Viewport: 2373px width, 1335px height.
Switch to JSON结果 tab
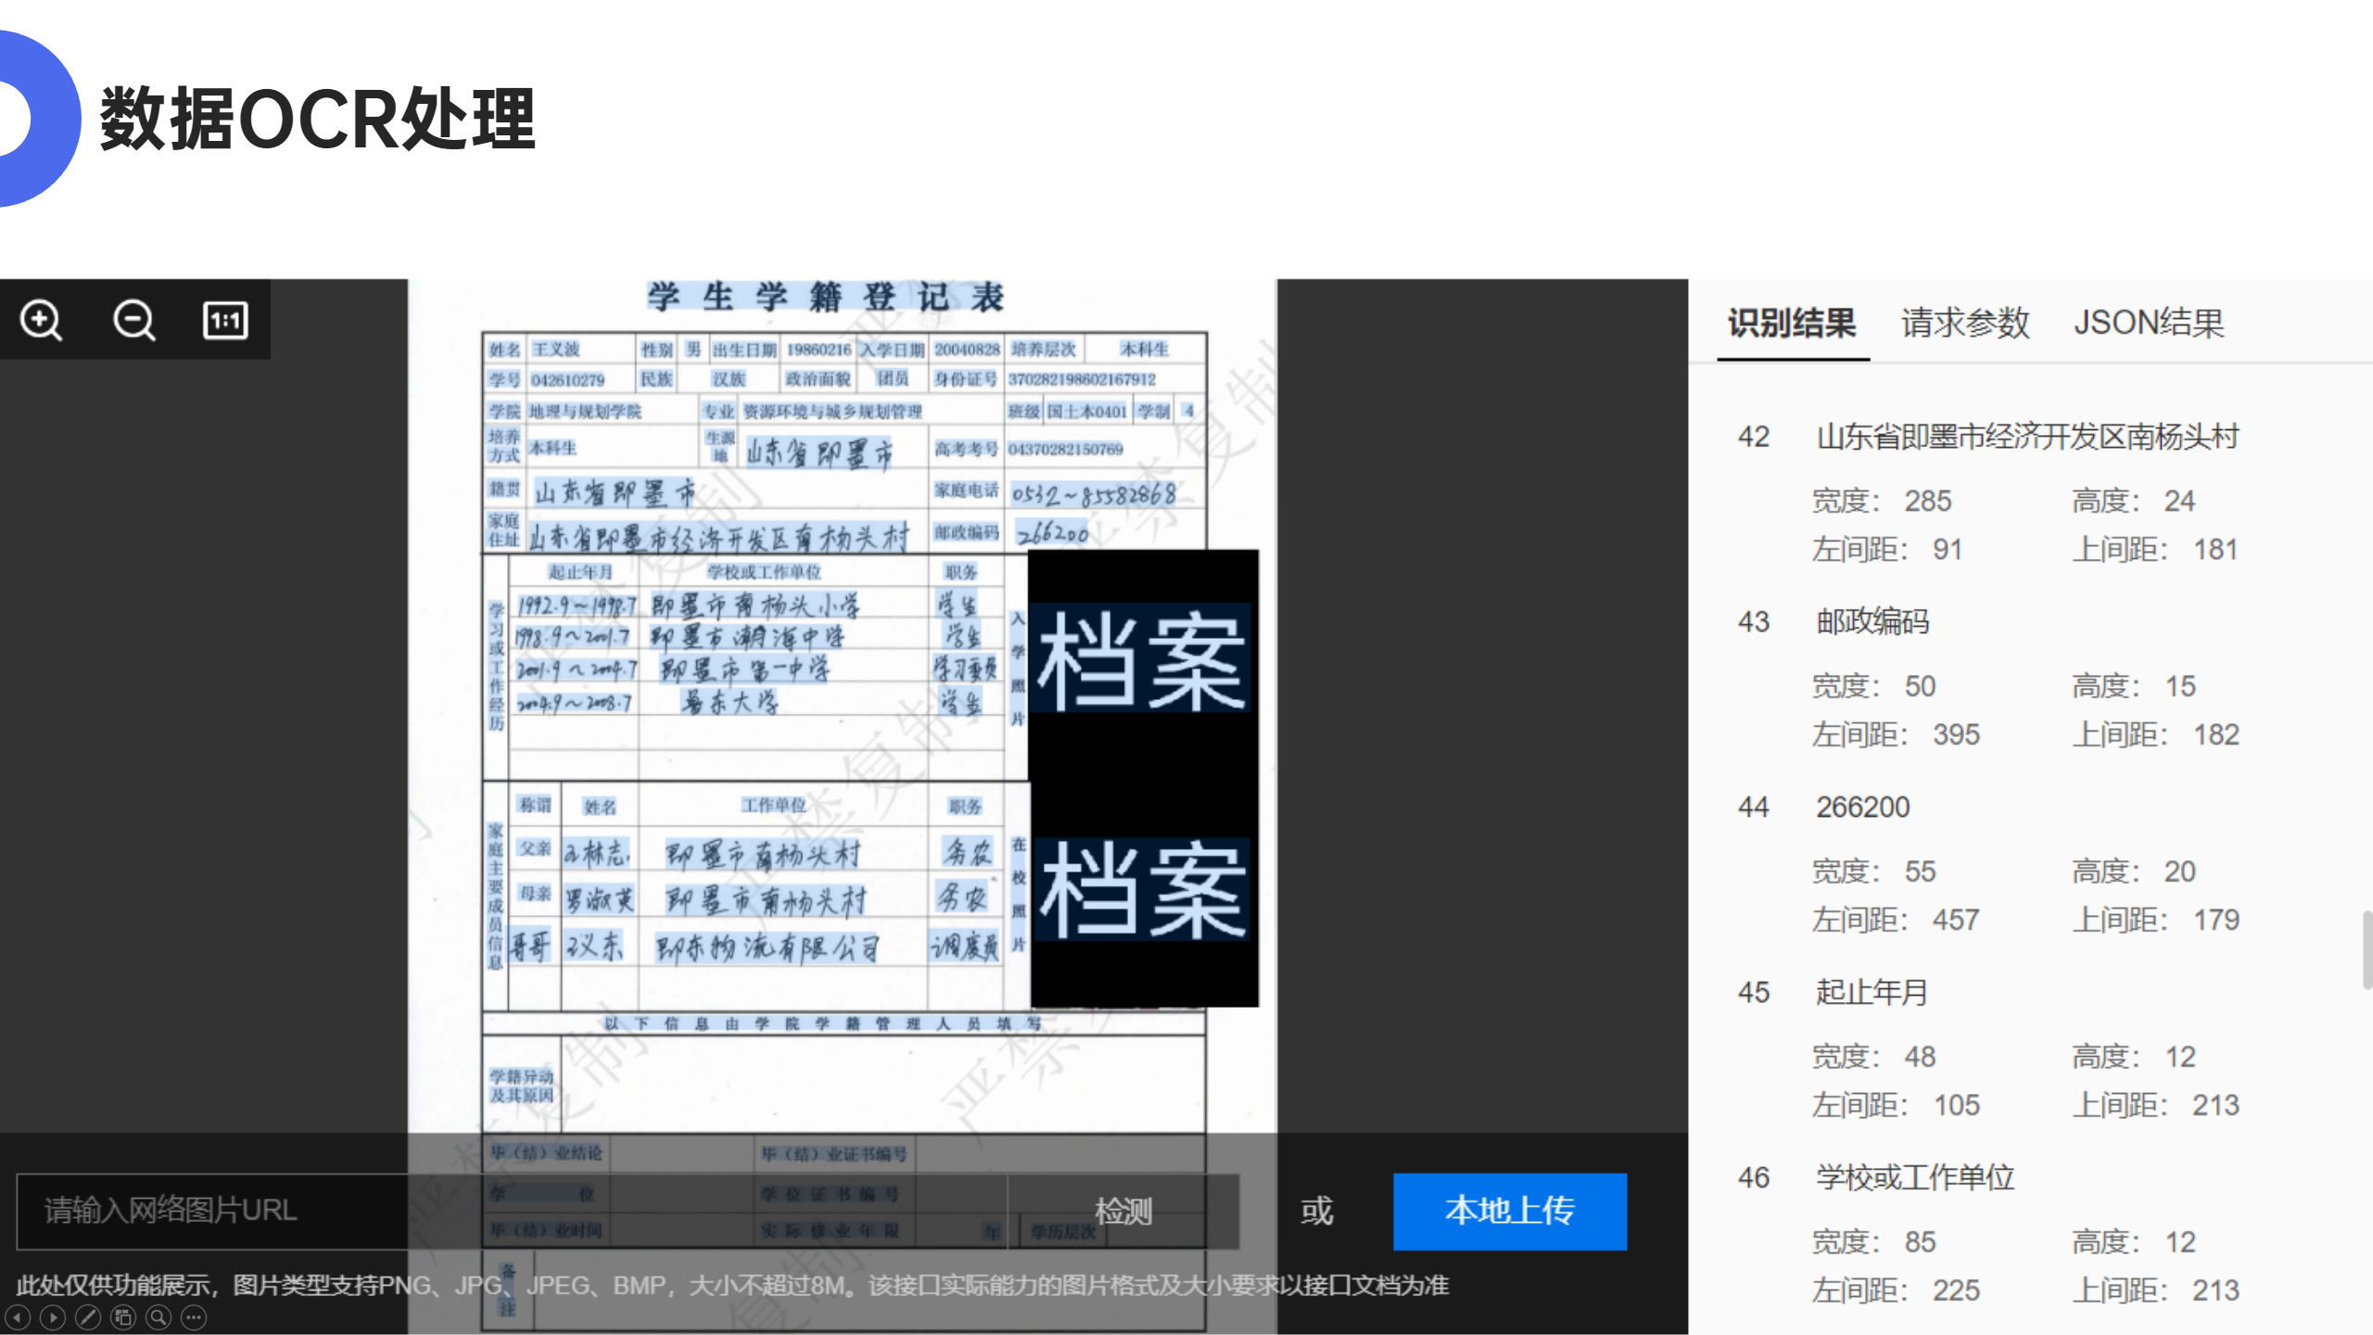pos(2149,323)
